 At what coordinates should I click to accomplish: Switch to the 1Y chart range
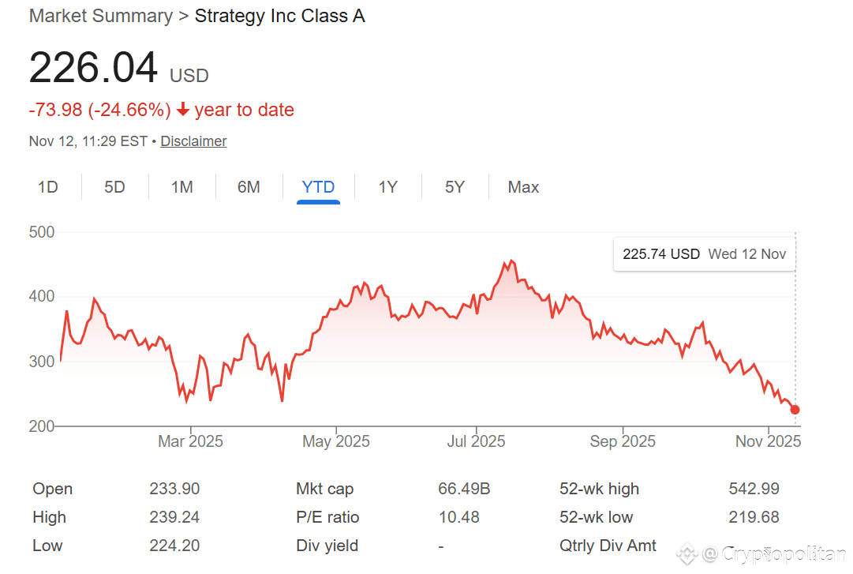[387, 186]
